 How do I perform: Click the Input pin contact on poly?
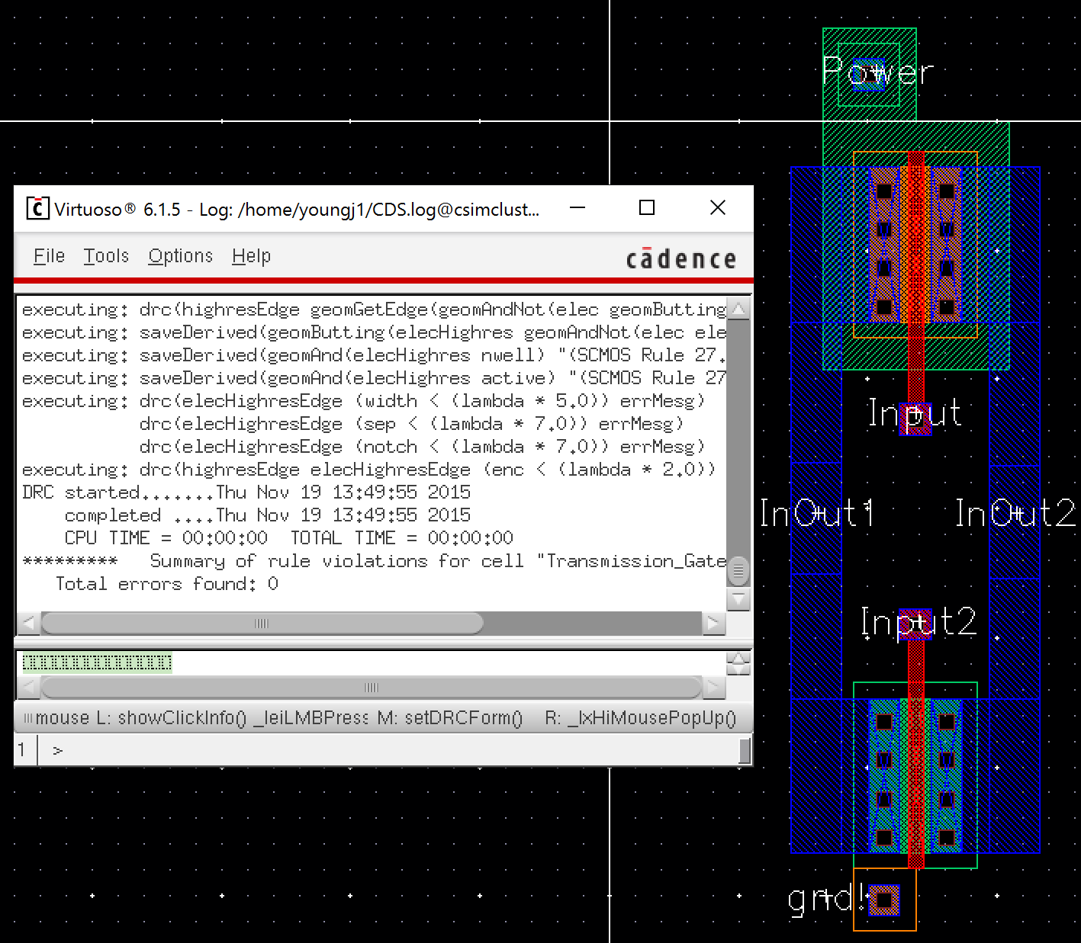tap(915, 419)
